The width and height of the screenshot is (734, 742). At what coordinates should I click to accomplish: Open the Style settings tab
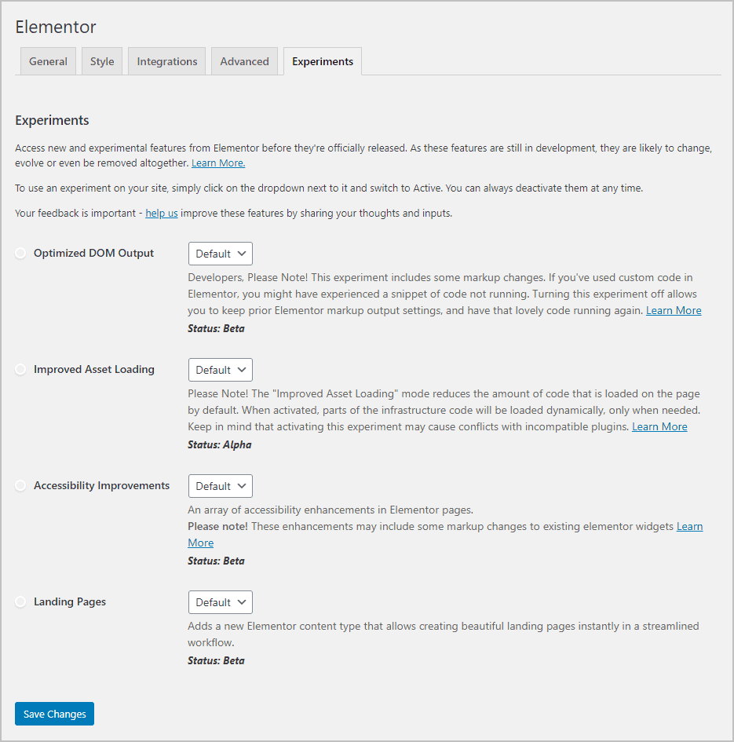pos(101,60)
